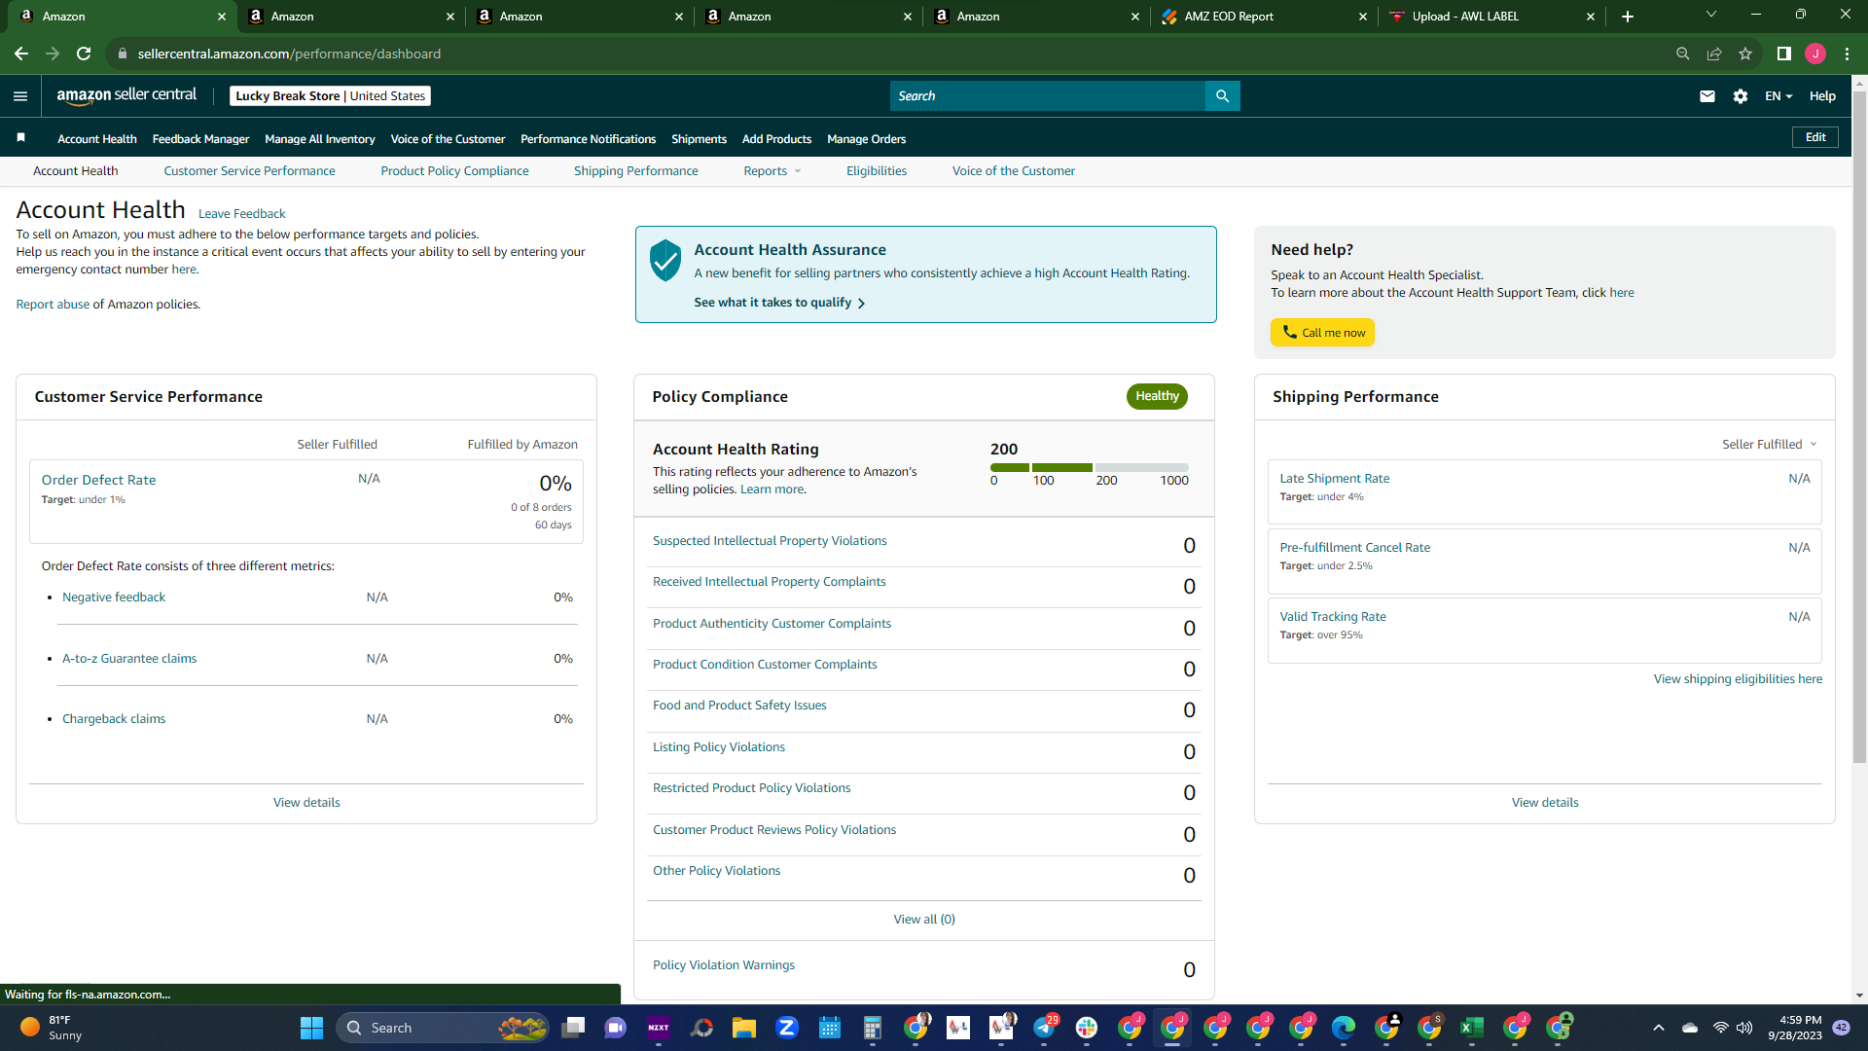Viewport: 1868px width, 1051px height.
Task: Click the Leave Feedback link
Action: point(241,214)
